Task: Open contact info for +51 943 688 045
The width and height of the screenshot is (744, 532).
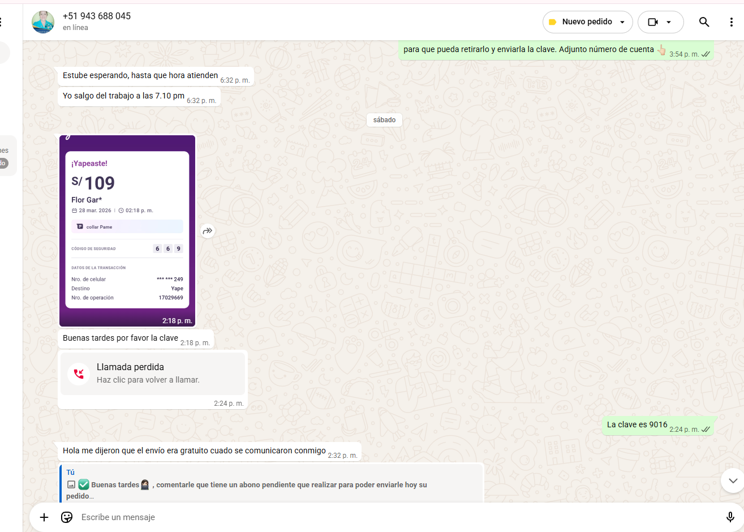Action: [97, 16]
